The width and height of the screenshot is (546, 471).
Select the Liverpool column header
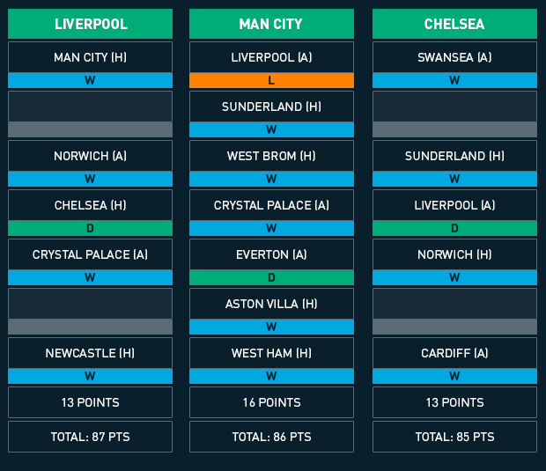pyautogui.click(x=90, y=24)
